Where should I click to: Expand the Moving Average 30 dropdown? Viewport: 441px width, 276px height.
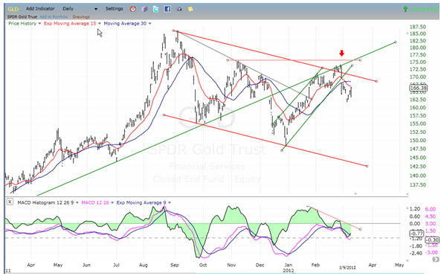(x=150, y=24)
